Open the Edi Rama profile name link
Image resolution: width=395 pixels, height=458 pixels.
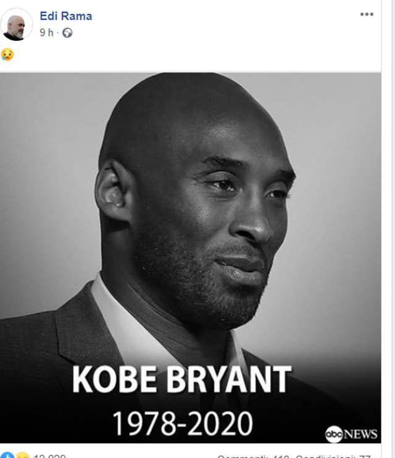click(x=66, y=16)
